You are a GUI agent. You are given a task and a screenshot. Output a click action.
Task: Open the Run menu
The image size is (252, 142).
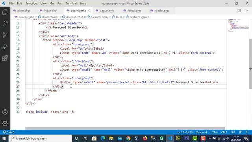[60, 4]
